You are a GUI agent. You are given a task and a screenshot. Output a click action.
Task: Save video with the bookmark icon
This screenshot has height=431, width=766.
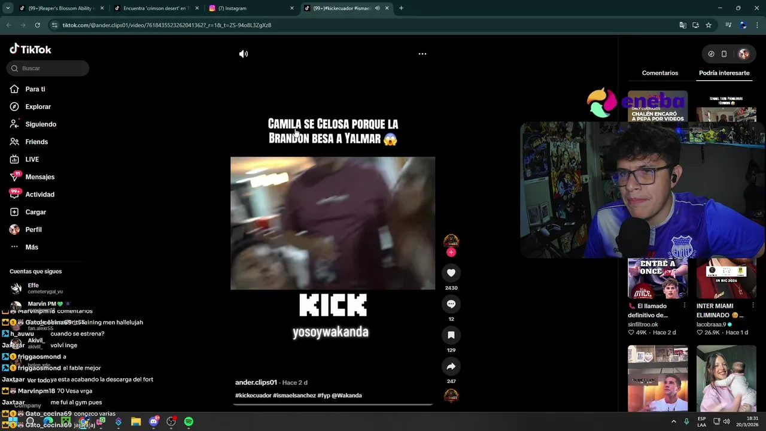pyautogui.click(x=451, y=335)
